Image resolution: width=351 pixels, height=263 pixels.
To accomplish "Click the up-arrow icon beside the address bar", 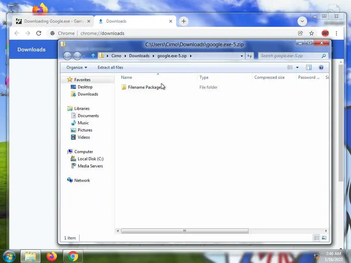I will coord(93,56).
